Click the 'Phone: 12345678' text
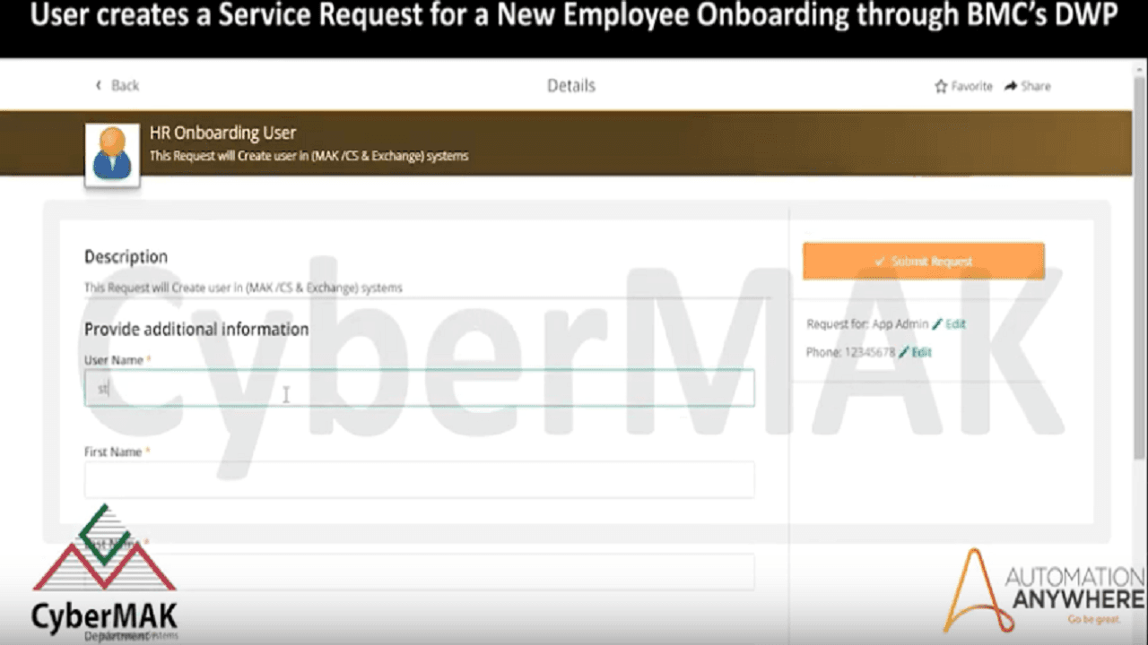Image resolution: width=1148 pixels, height=645 pixels. [850, 352]
